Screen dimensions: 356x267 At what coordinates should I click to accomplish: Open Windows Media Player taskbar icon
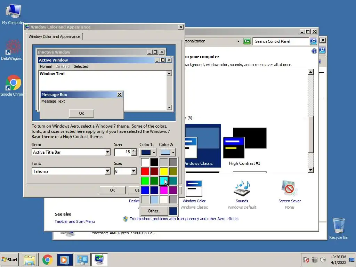[64, 260]
